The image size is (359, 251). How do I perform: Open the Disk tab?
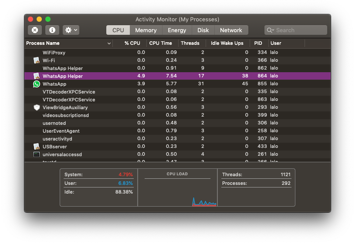[x=203, y=30]
